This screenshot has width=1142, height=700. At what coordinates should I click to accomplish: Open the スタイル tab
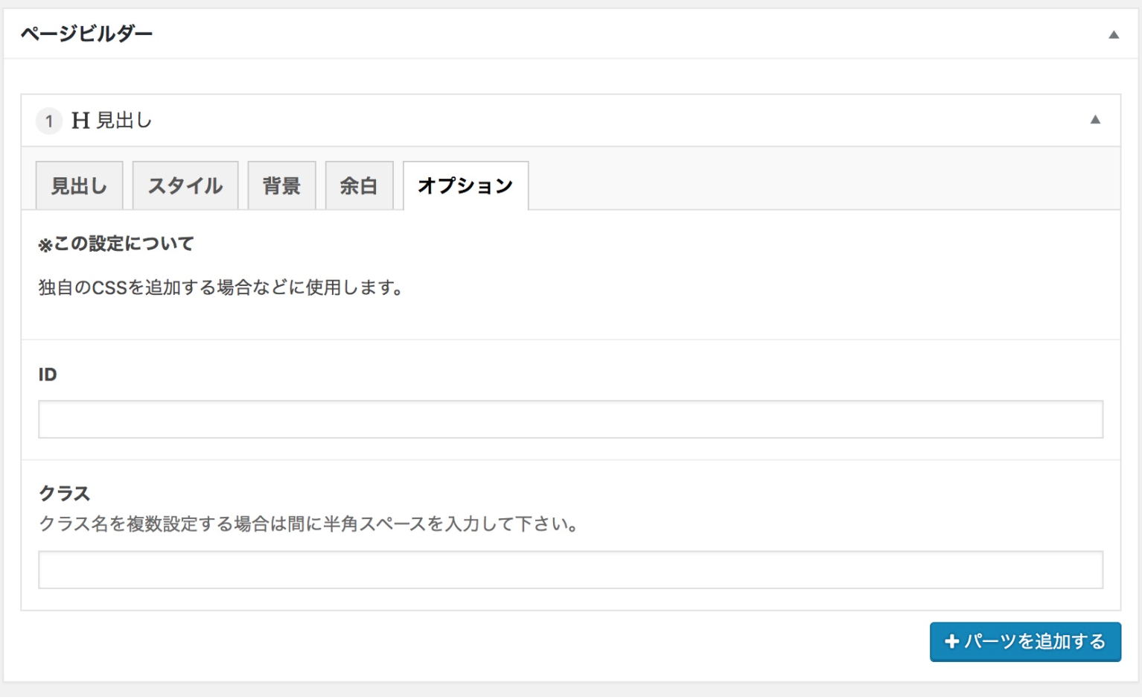[185, 186]
